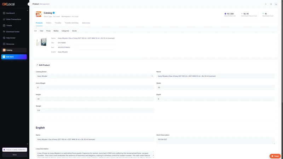Collapse the sidebar with the arrow toggle
The width and height of the screenshot is (283, 159).
(29, 4)
